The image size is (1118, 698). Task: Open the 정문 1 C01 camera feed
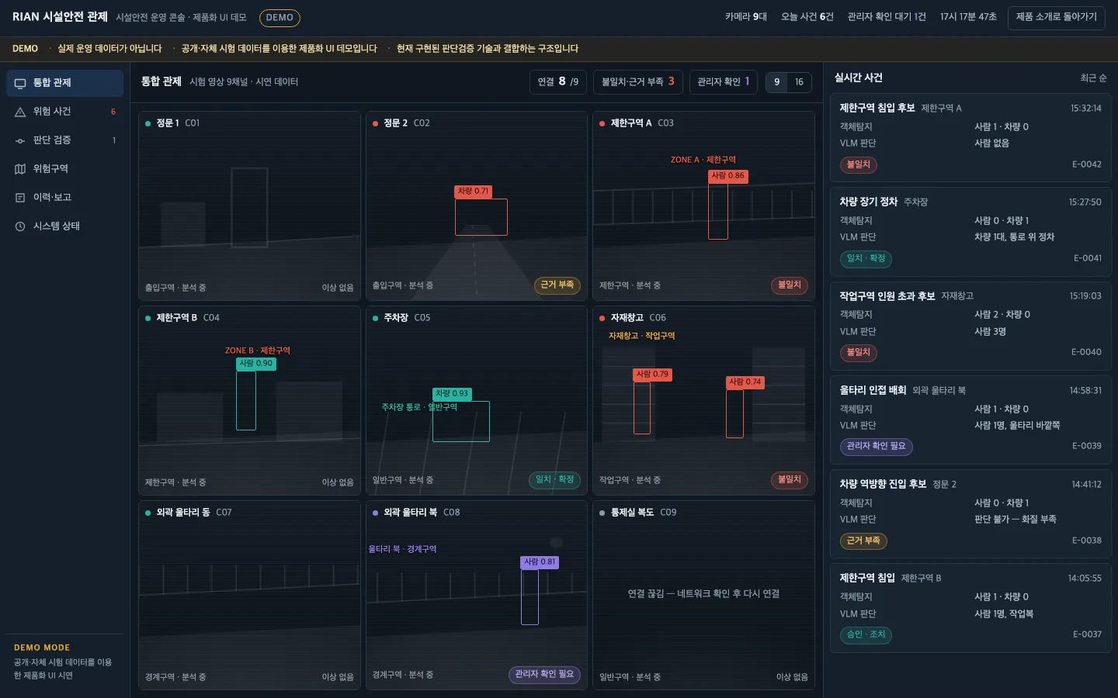pyautogui.click(x=249, y=206)
